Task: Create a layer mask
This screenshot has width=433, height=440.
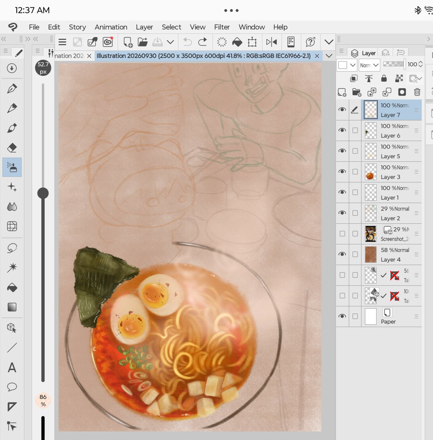Action: (402, 92)
